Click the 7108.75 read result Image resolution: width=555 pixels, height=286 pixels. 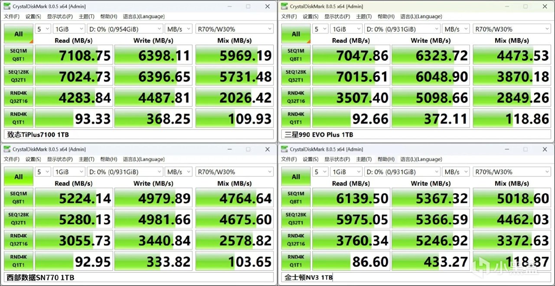click(74, 55)
